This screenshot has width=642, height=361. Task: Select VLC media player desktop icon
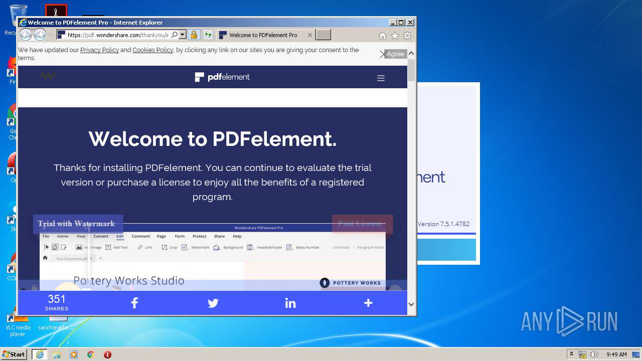point(18,325)
